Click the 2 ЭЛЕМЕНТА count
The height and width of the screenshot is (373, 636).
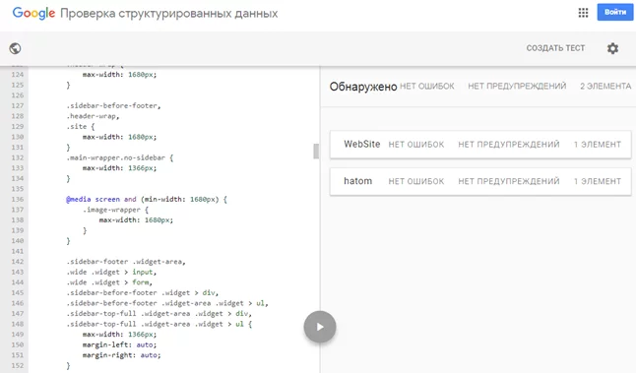click(x=605, y=86)
